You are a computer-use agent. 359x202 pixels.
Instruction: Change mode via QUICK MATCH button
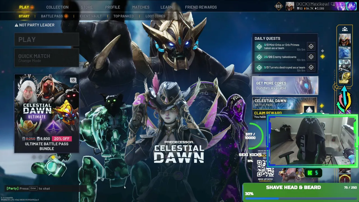tap(47, 58)
